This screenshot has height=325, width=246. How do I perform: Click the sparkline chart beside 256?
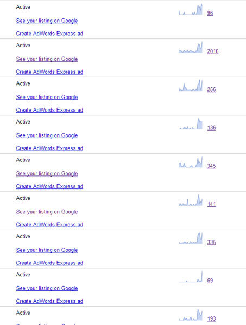point(191,85)
